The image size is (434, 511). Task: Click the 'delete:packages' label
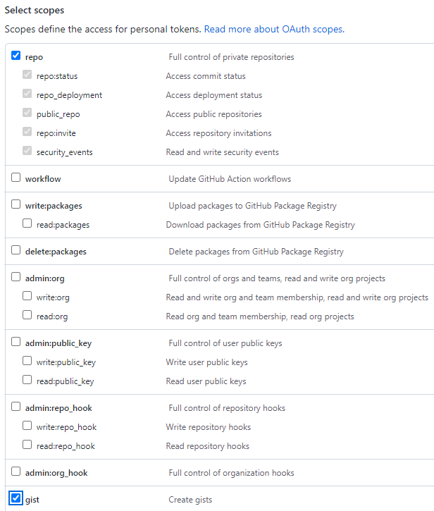(x=56, y=252)
